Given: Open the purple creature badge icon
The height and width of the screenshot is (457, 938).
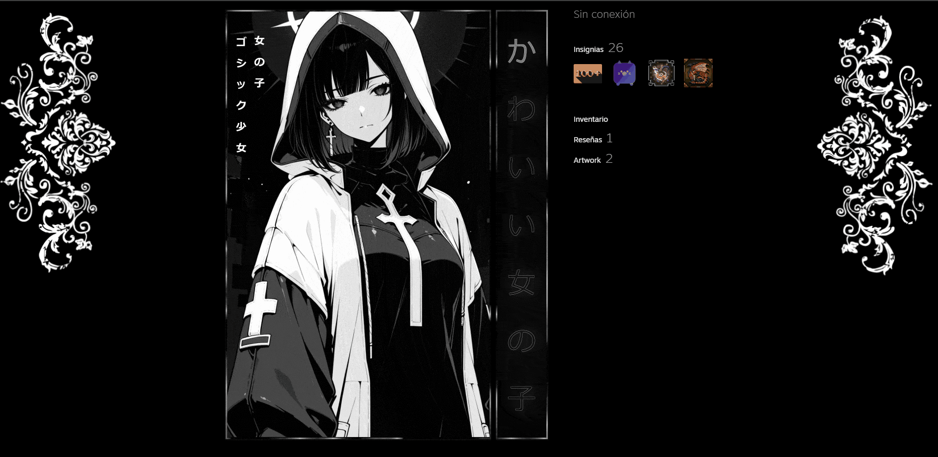Looking at the screenshot, I should tap(625, 73).
